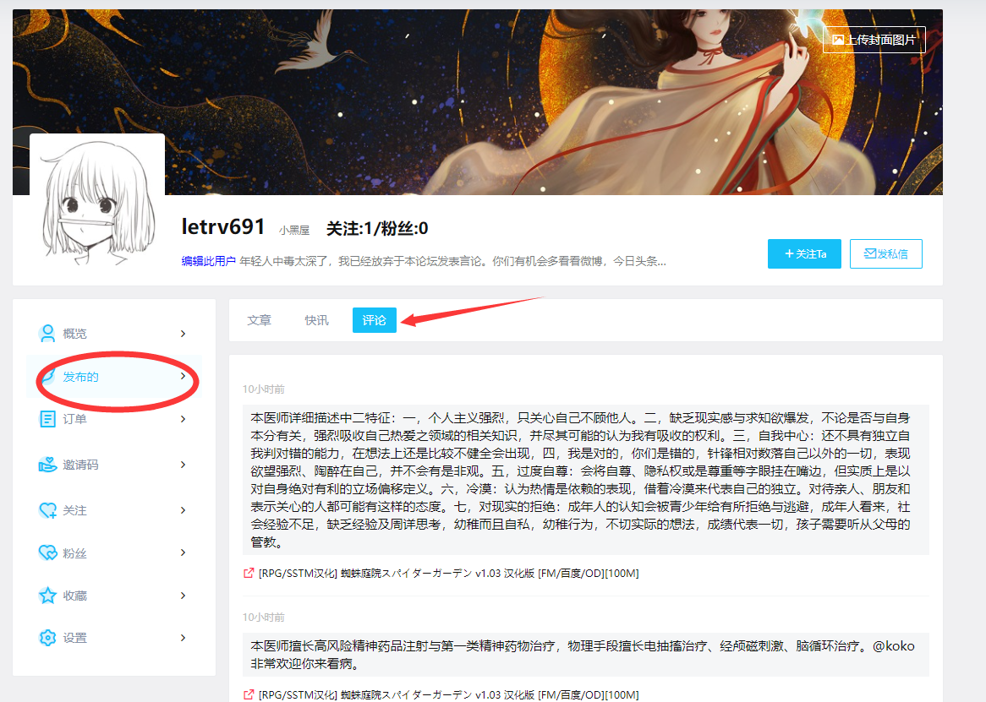
Task: Select the 评论 tab
Action: pos(374,320)
